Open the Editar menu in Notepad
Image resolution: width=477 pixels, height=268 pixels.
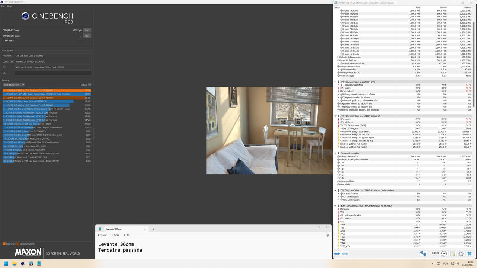[116, 235]
